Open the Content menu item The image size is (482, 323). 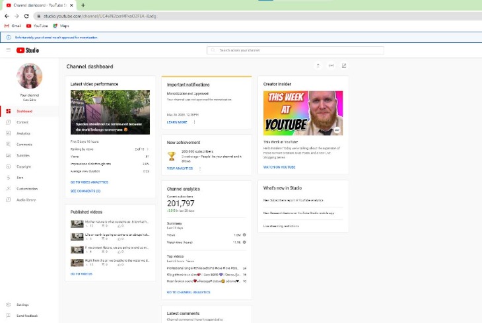point(30,122)
